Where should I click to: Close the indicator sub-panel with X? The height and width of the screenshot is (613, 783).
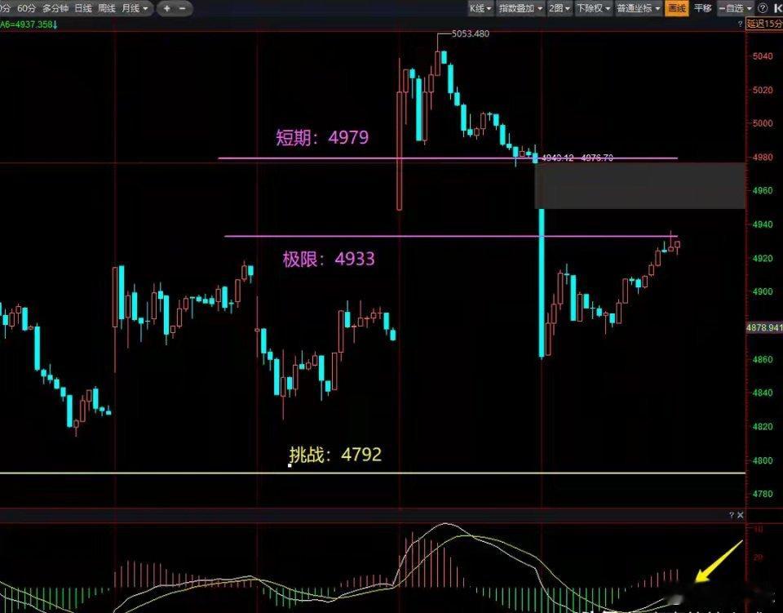click(x=740, y=514)
